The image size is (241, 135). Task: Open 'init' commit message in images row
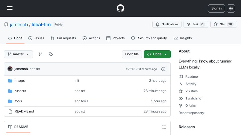(x=77, y=81)
